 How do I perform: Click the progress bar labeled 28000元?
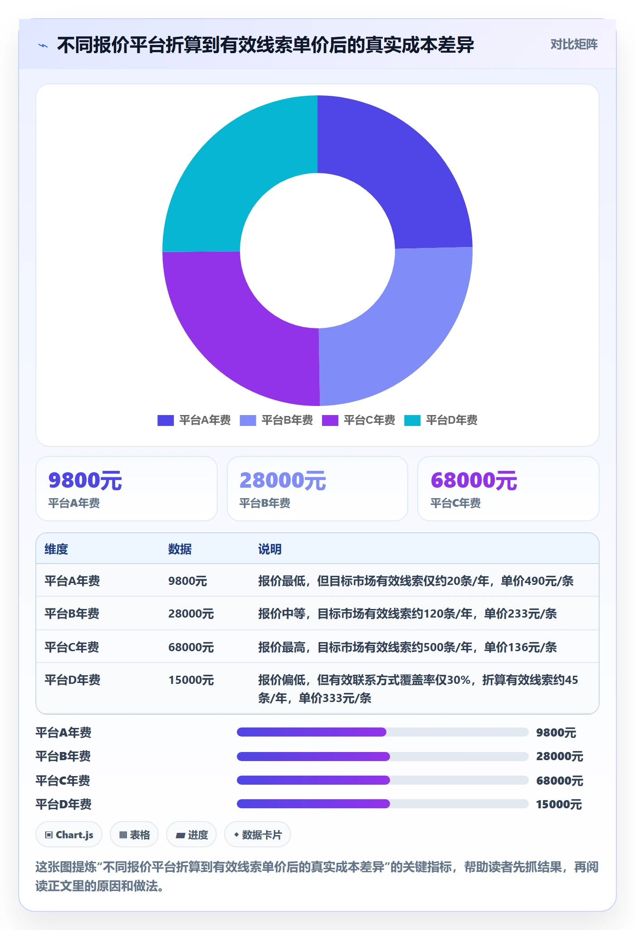pos(382,756)
